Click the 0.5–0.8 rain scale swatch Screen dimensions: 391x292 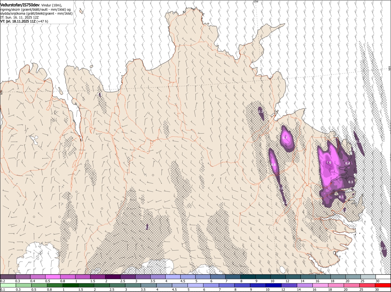pyautogui.click(x=39, y=285)
